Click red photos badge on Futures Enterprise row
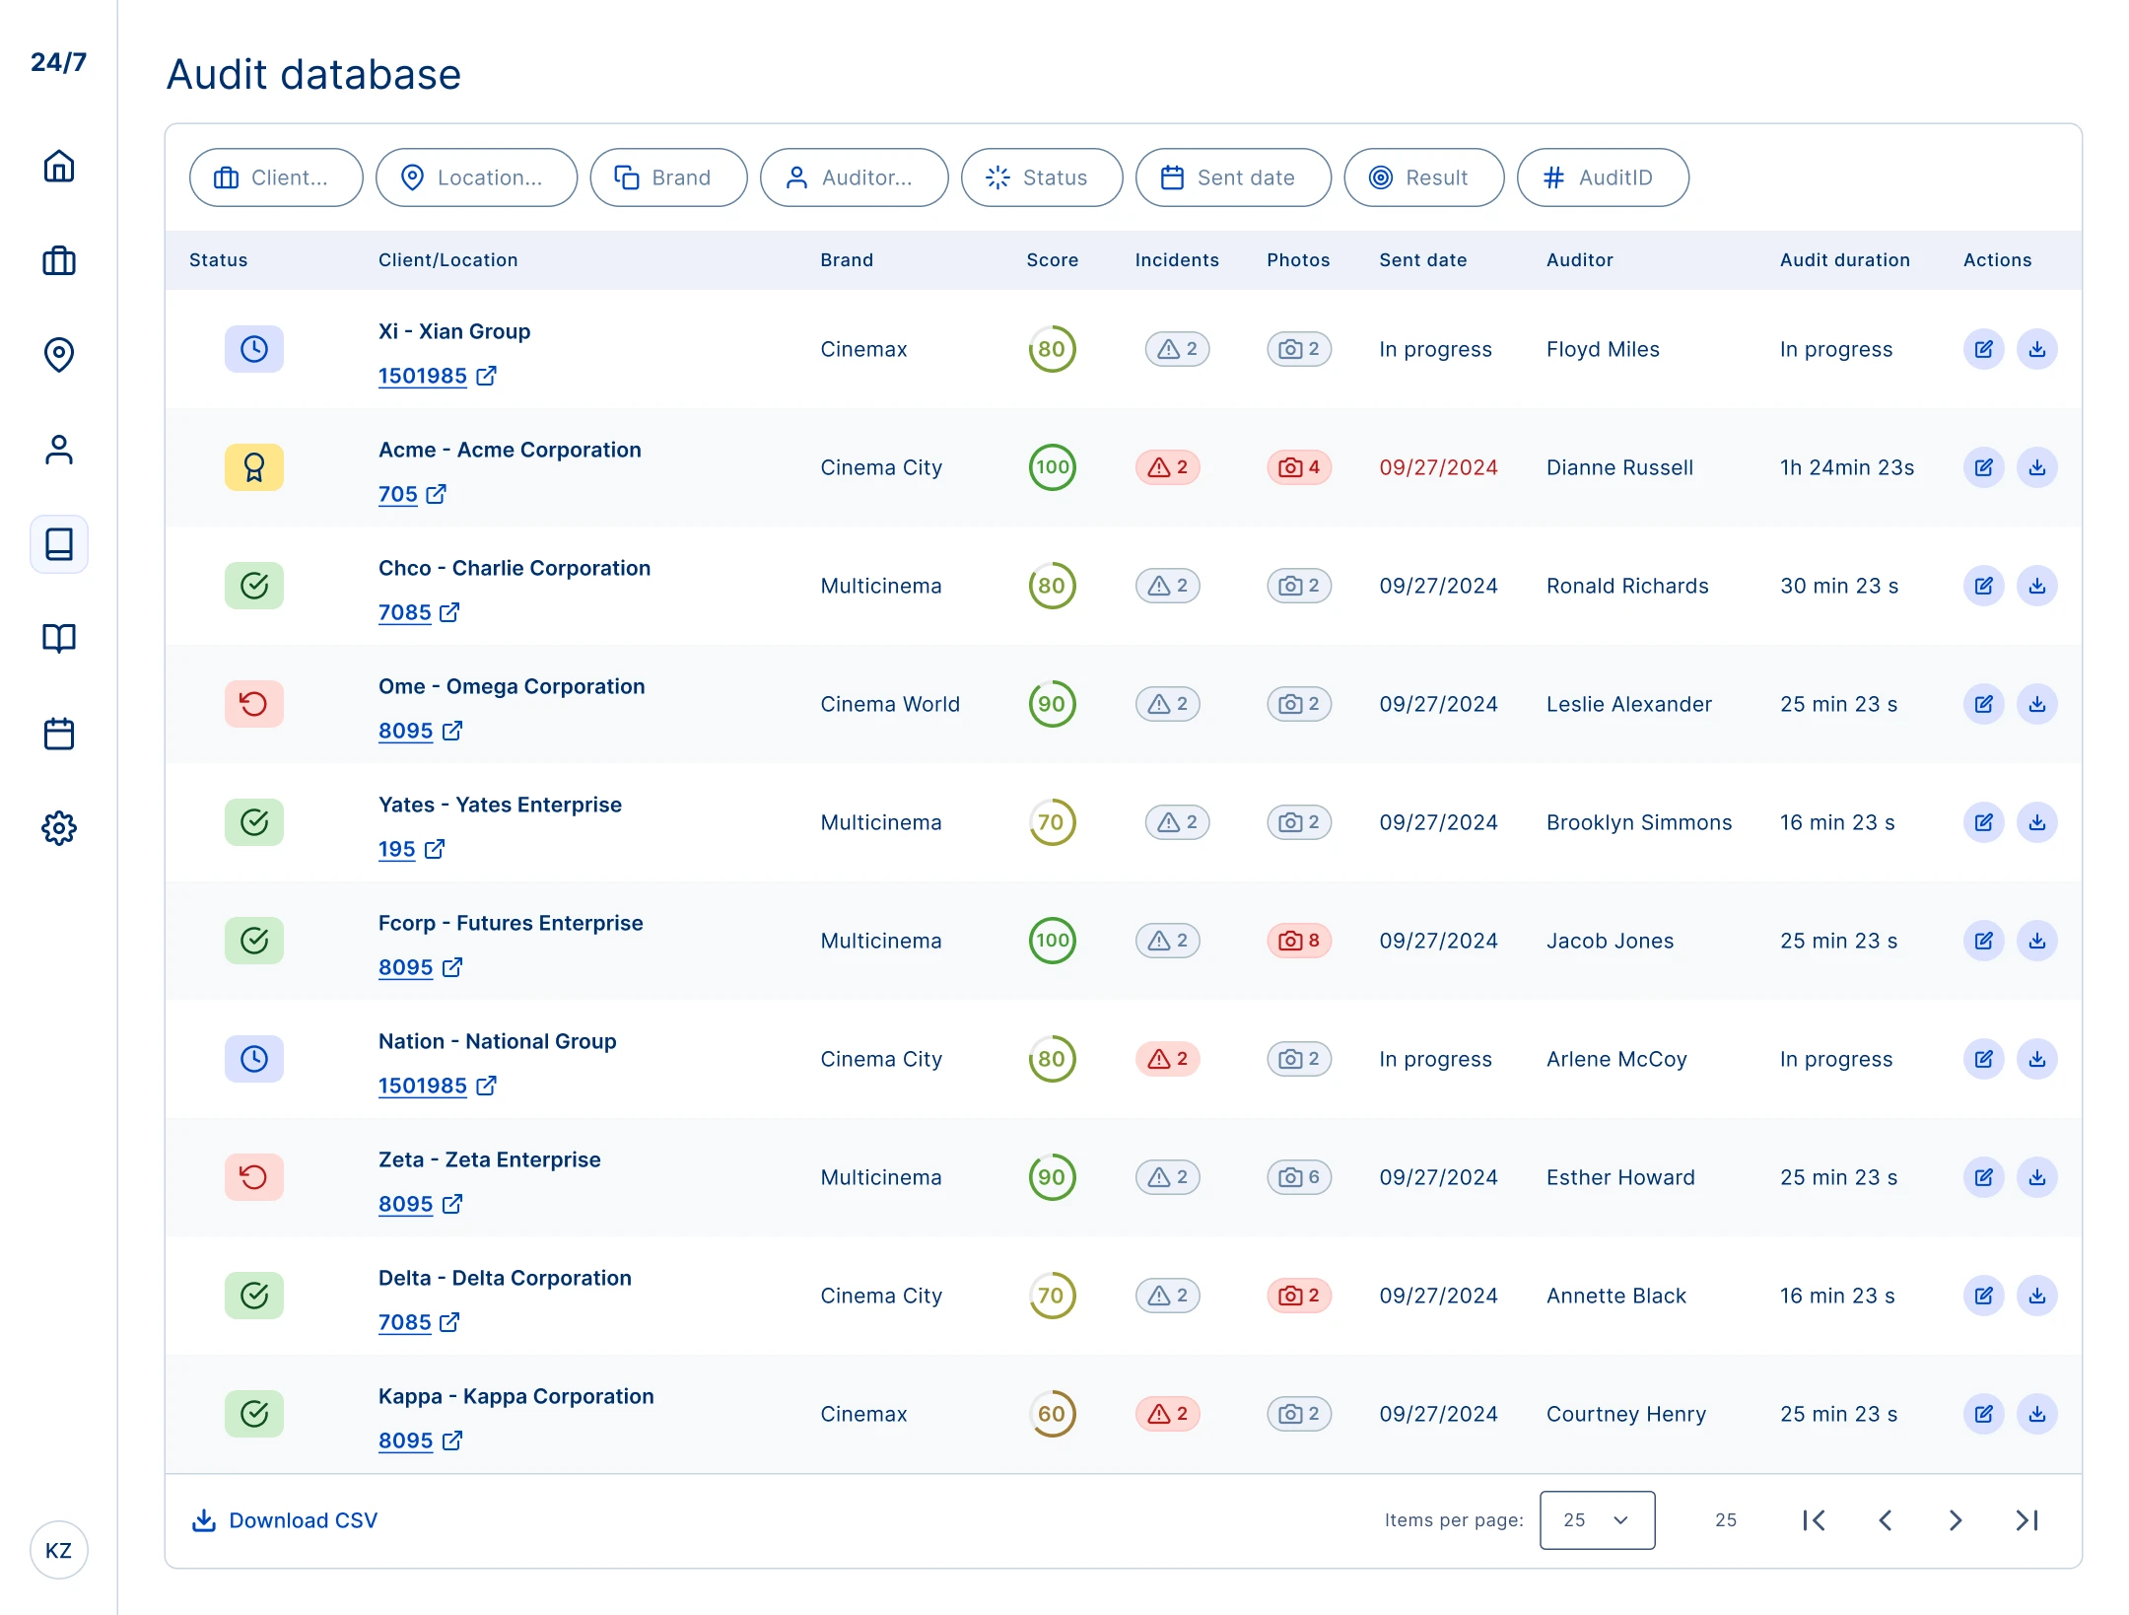The height and width of the screenshot is (1615, 2129). tap(1298, 941)
